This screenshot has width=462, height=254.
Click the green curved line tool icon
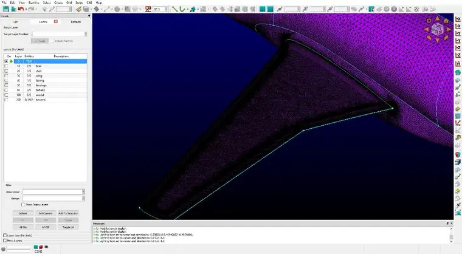pos(182,9)
